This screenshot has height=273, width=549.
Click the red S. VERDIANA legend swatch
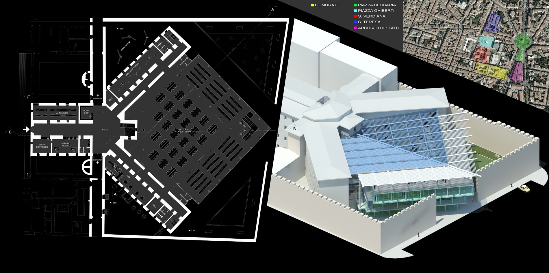(355, 16)
